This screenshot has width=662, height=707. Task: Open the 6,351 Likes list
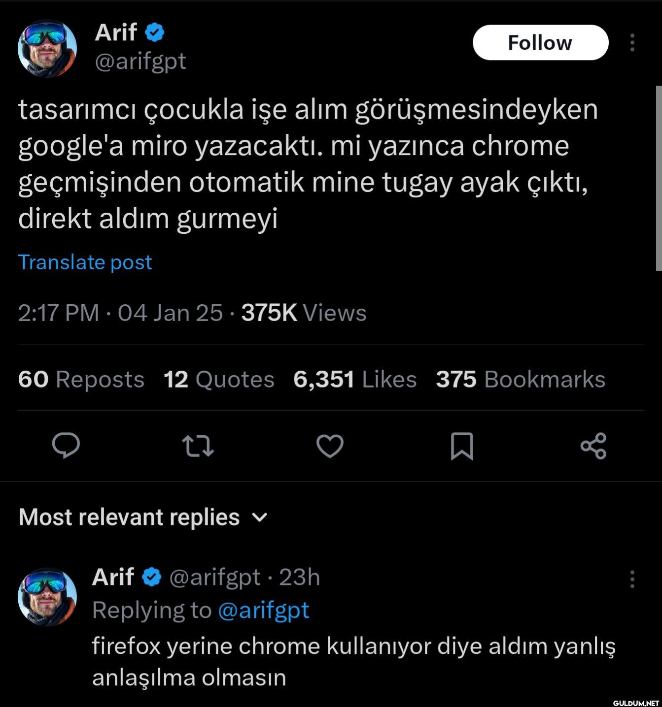pos(355,380)
